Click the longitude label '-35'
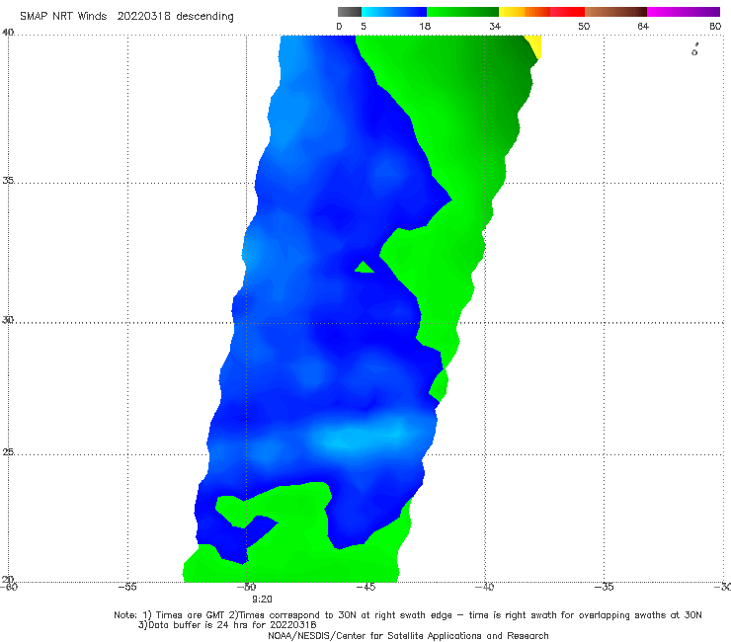The height and width of the screenshot is (642, 731). point(605,587)
